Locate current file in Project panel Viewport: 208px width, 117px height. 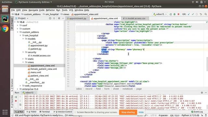pyautogui.click(x=50, y=18)
